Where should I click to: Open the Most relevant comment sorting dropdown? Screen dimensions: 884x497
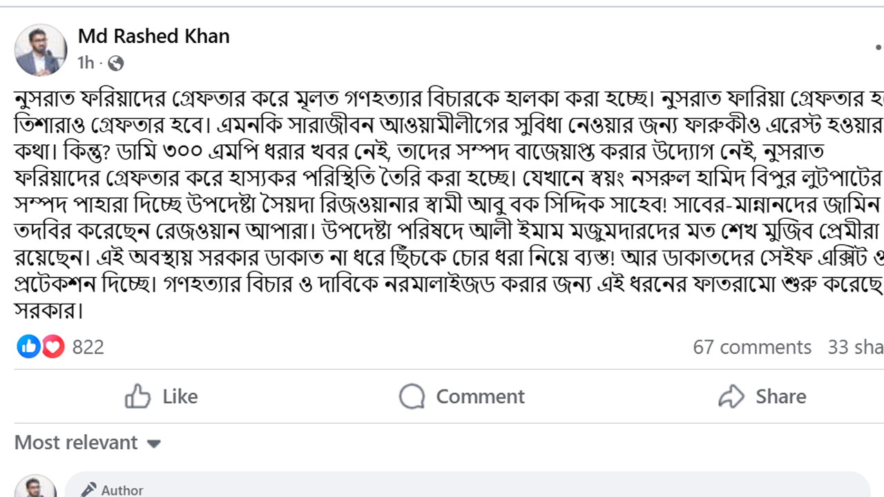(x=86, y=442)
